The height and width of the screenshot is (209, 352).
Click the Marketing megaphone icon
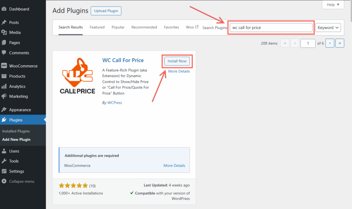[4, 96]
